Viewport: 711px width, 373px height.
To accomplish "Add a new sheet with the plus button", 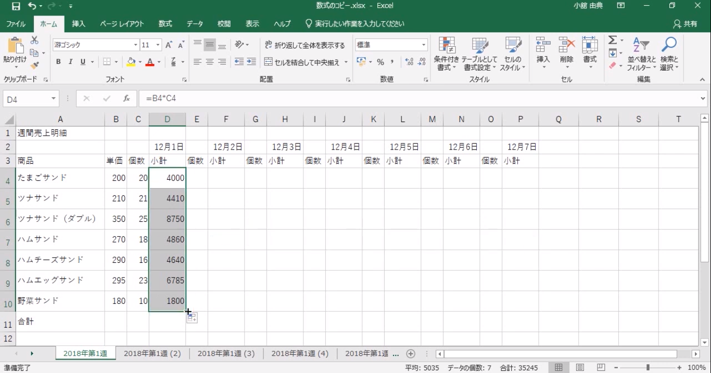I will 411,354.
